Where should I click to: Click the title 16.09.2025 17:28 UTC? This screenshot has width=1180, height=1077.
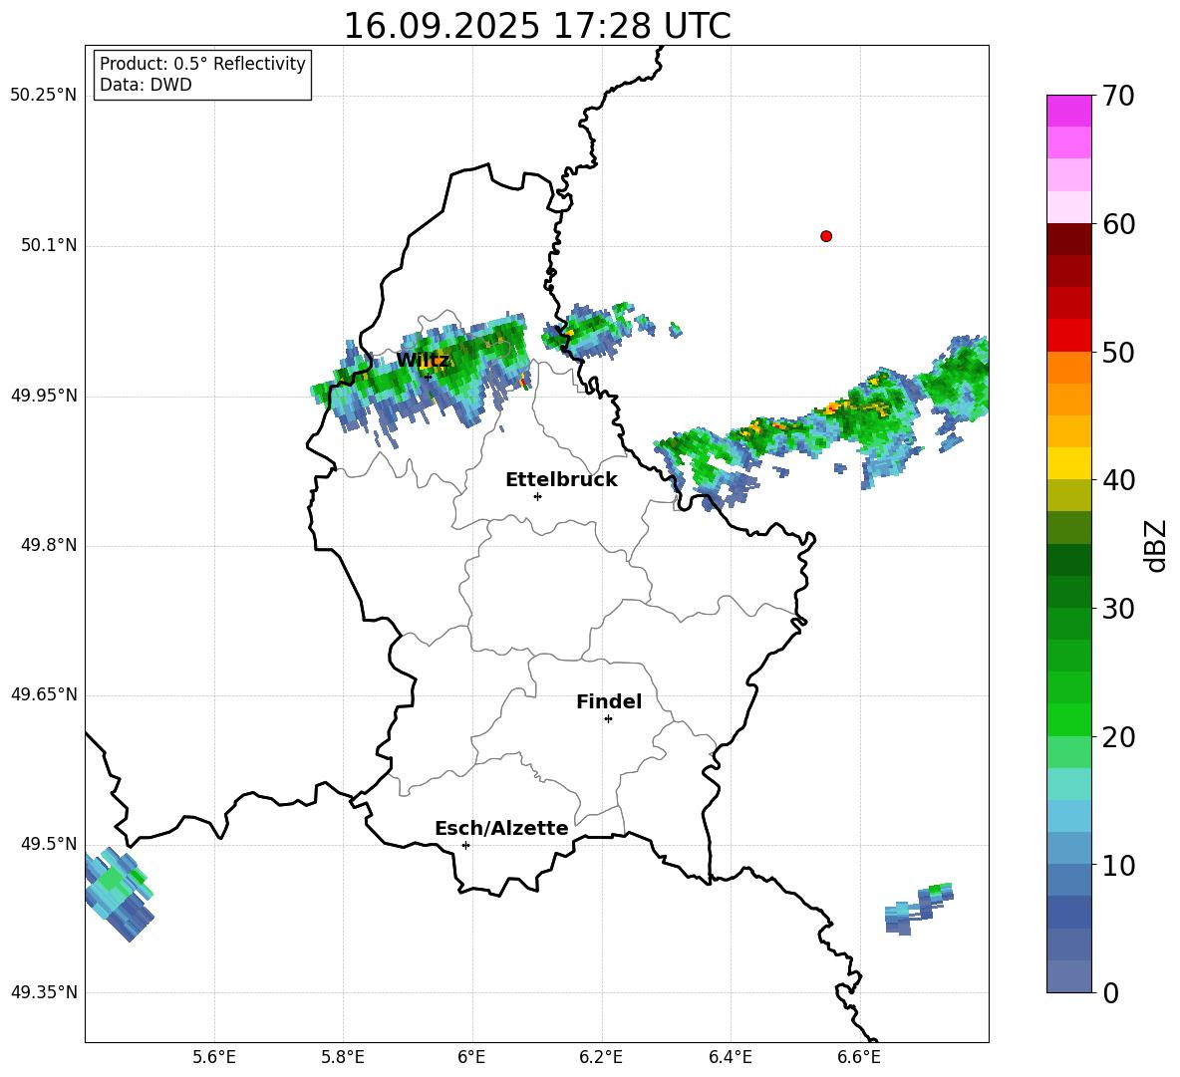537,26
